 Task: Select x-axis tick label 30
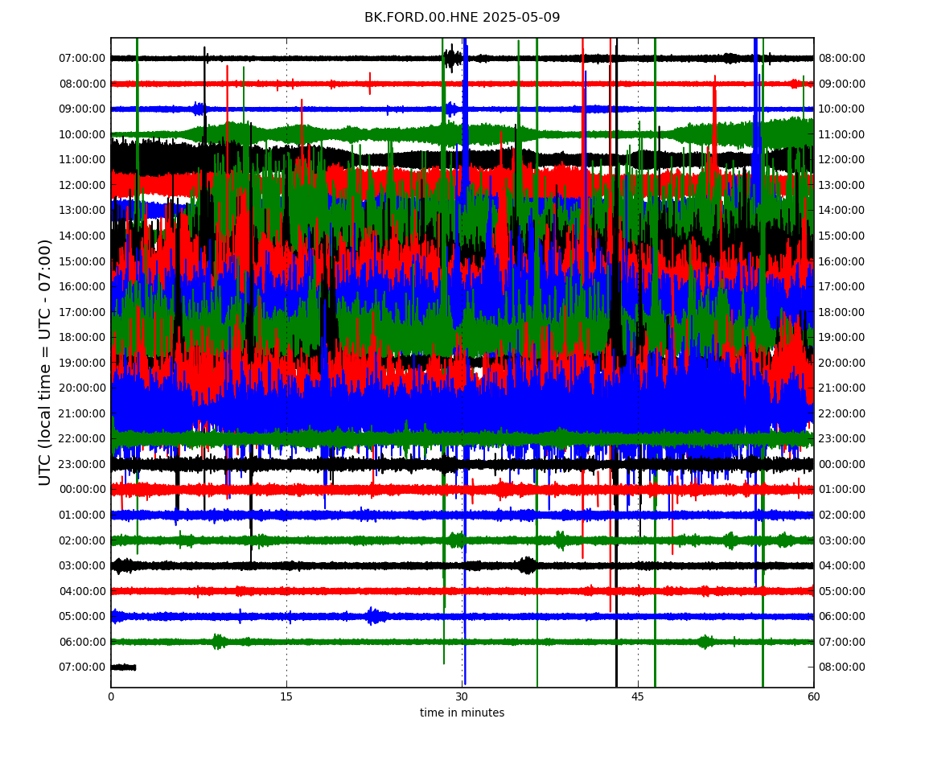[462, 696]
